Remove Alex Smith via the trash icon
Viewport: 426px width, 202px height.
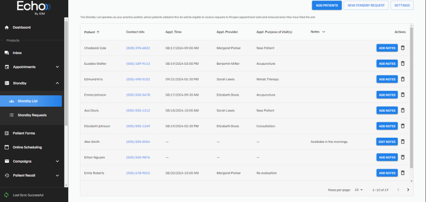(403, 142)
